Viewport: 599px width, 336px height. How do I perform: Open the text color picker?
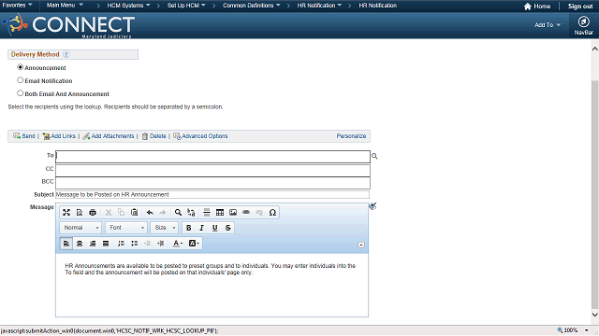pyautogui.click(x=178, y=244)
